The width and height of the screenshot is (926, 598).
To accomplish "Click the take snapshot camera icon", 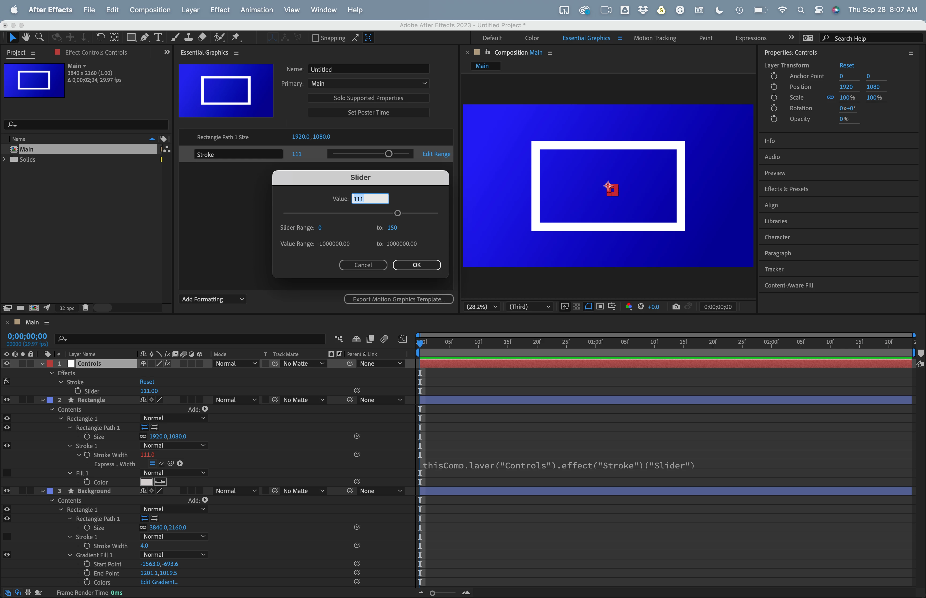I will tap(676, 307).
